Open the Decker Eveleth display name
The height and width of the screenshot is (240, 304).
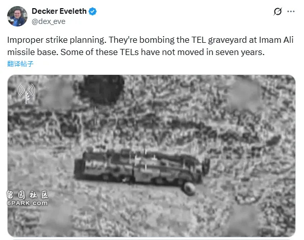point(59,11)
